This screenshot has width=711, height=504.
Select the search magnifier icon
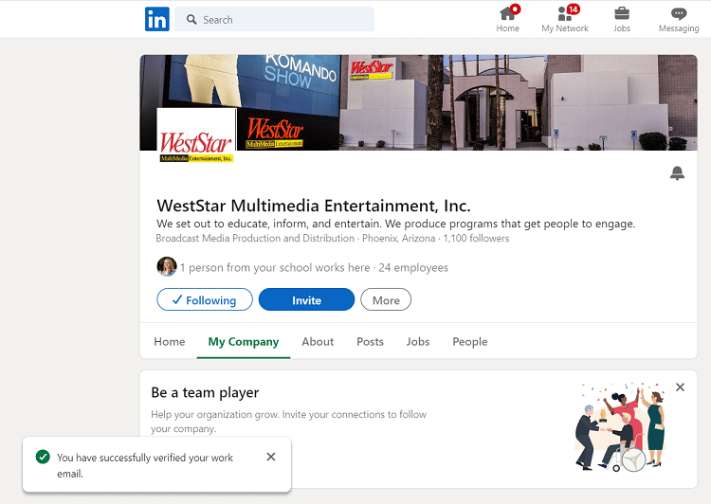[191, 20]
